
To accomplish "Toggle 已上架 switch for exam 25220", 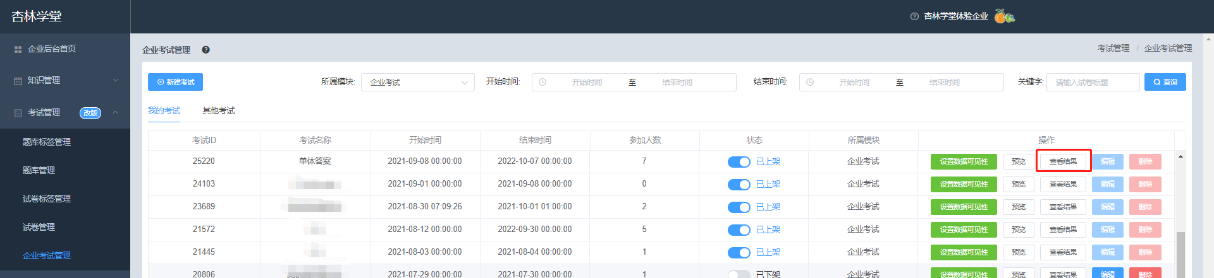I will pyautogui.click(x=739, y=162).
